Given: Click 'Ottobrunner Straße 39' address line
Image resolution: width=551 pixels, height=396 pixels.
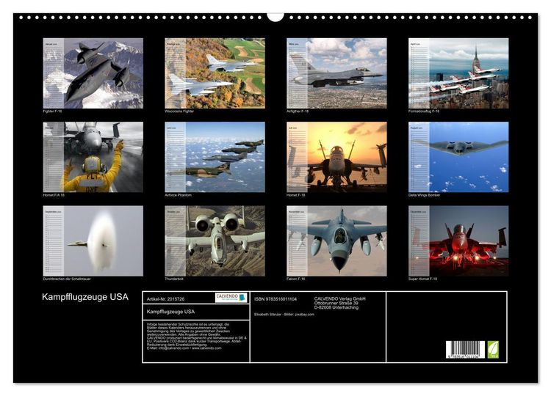Looking at the screenshot, I should [x=336, y=303].
